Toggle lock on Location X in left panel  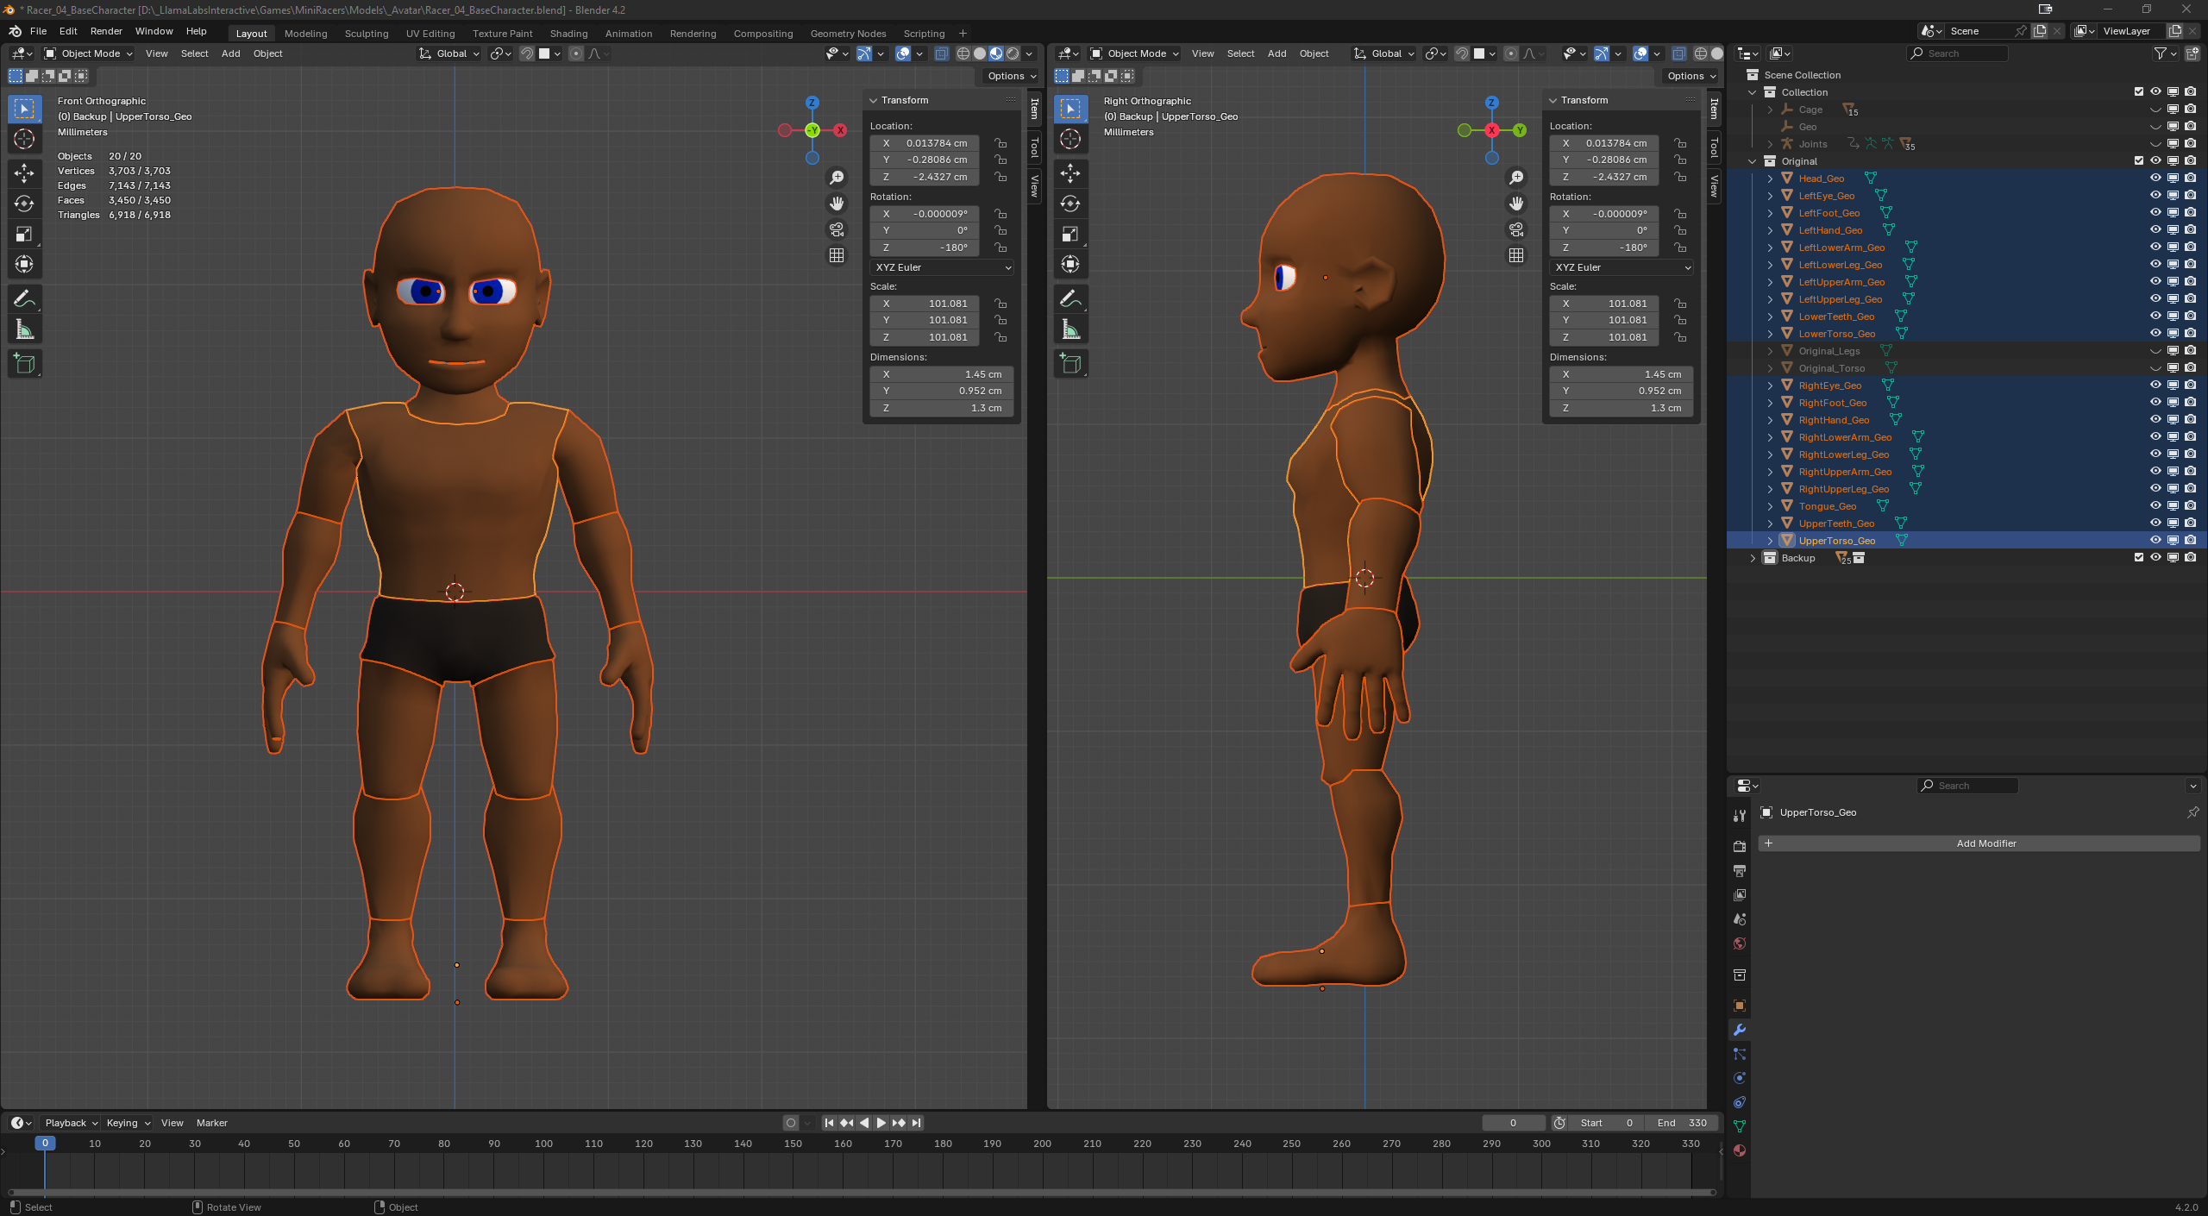pos(1000,143)
